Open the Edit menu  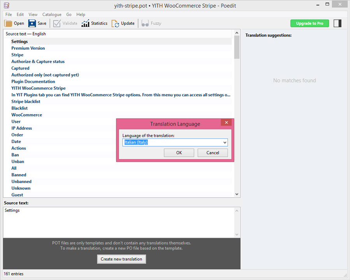20,14
